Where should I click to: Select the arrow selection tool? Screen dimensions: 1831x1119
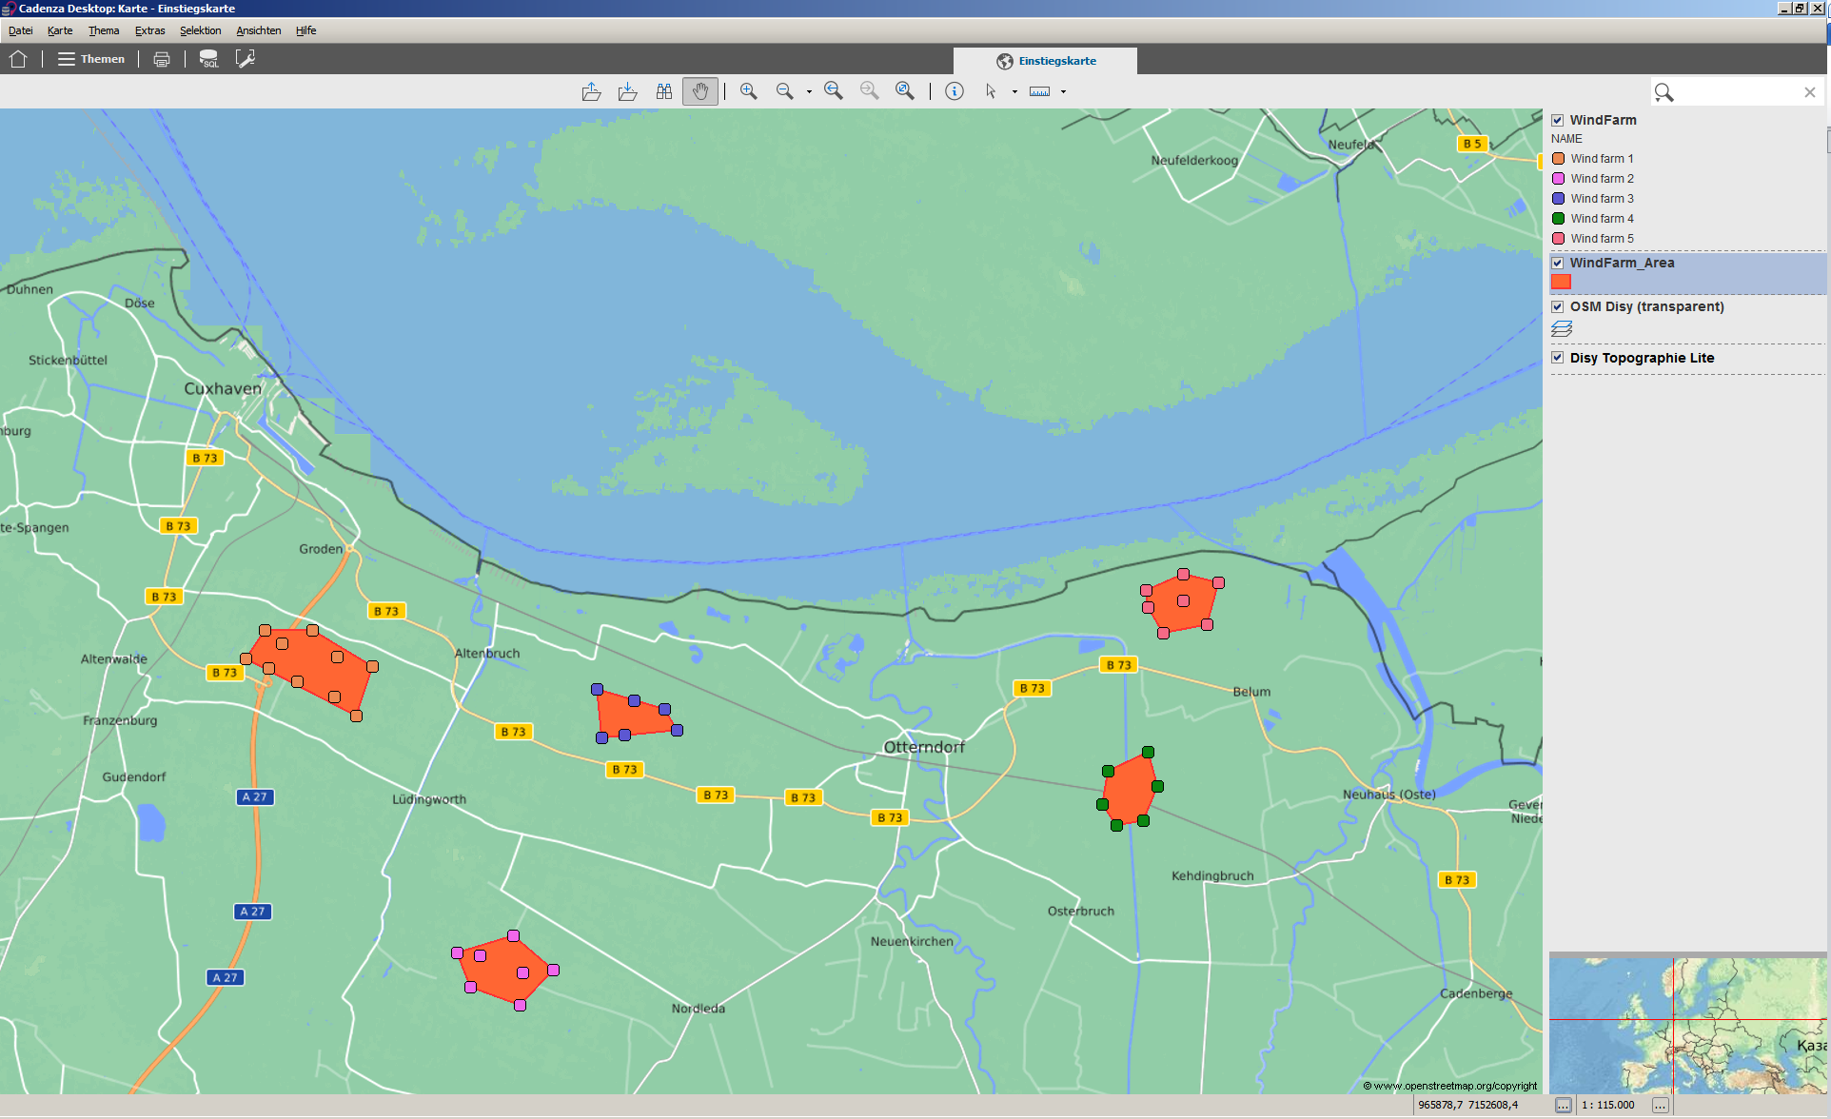coord(991,91)
